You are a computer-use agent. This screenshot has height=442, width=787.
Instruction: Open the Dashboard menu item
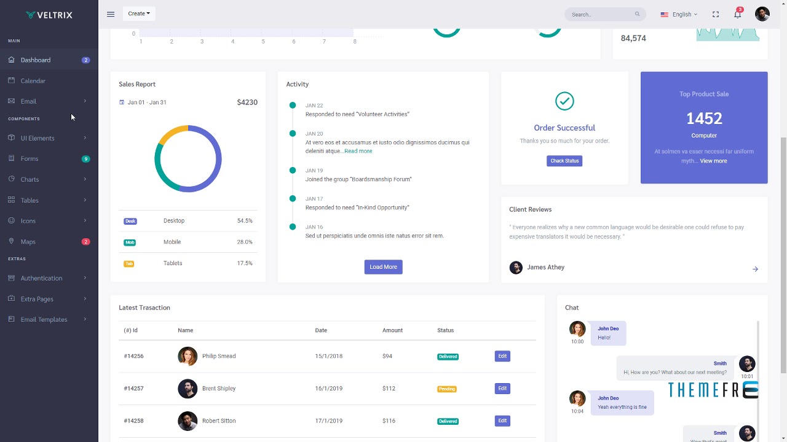[x=49, y=60]
